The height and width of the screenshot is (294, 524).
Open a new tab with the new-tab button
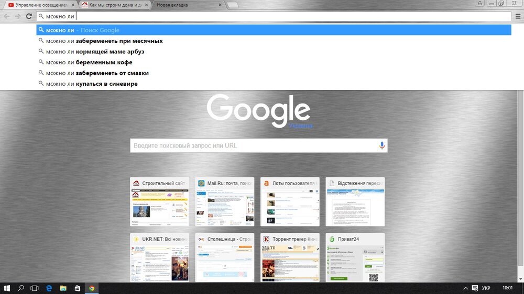coord(233,5)
